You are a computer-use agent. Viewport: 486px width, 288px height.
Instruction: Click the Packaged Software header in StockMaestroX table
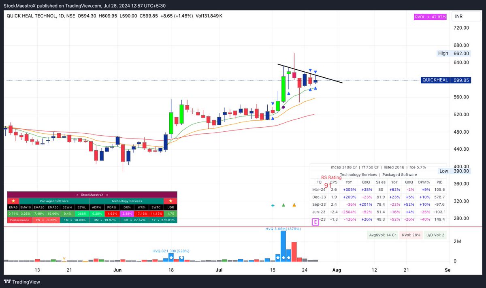54,201
